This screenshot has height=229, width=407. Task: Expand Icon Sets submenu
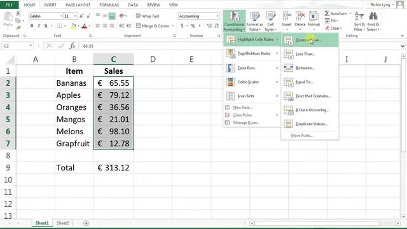pyautogui.click(x=252, y=96)
